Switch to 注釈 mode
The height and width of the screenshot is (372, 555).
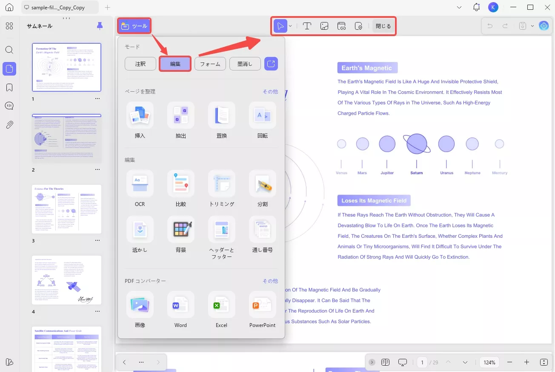pos(140,64)
